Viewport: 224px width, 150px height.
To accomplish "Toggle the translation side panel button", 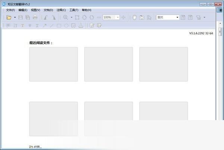I will (220, 10).
